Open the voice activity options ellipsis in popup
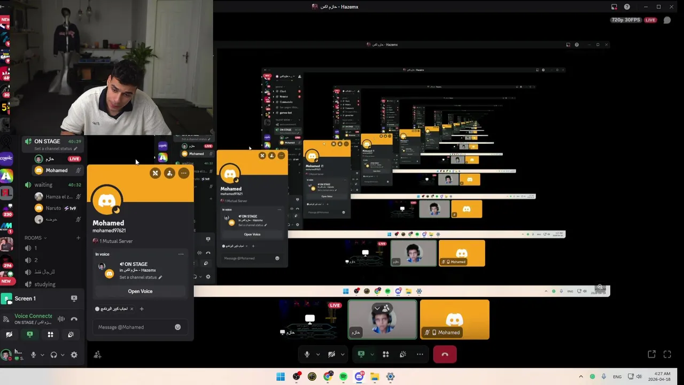The image size is (684, 385). pos(181,254)
